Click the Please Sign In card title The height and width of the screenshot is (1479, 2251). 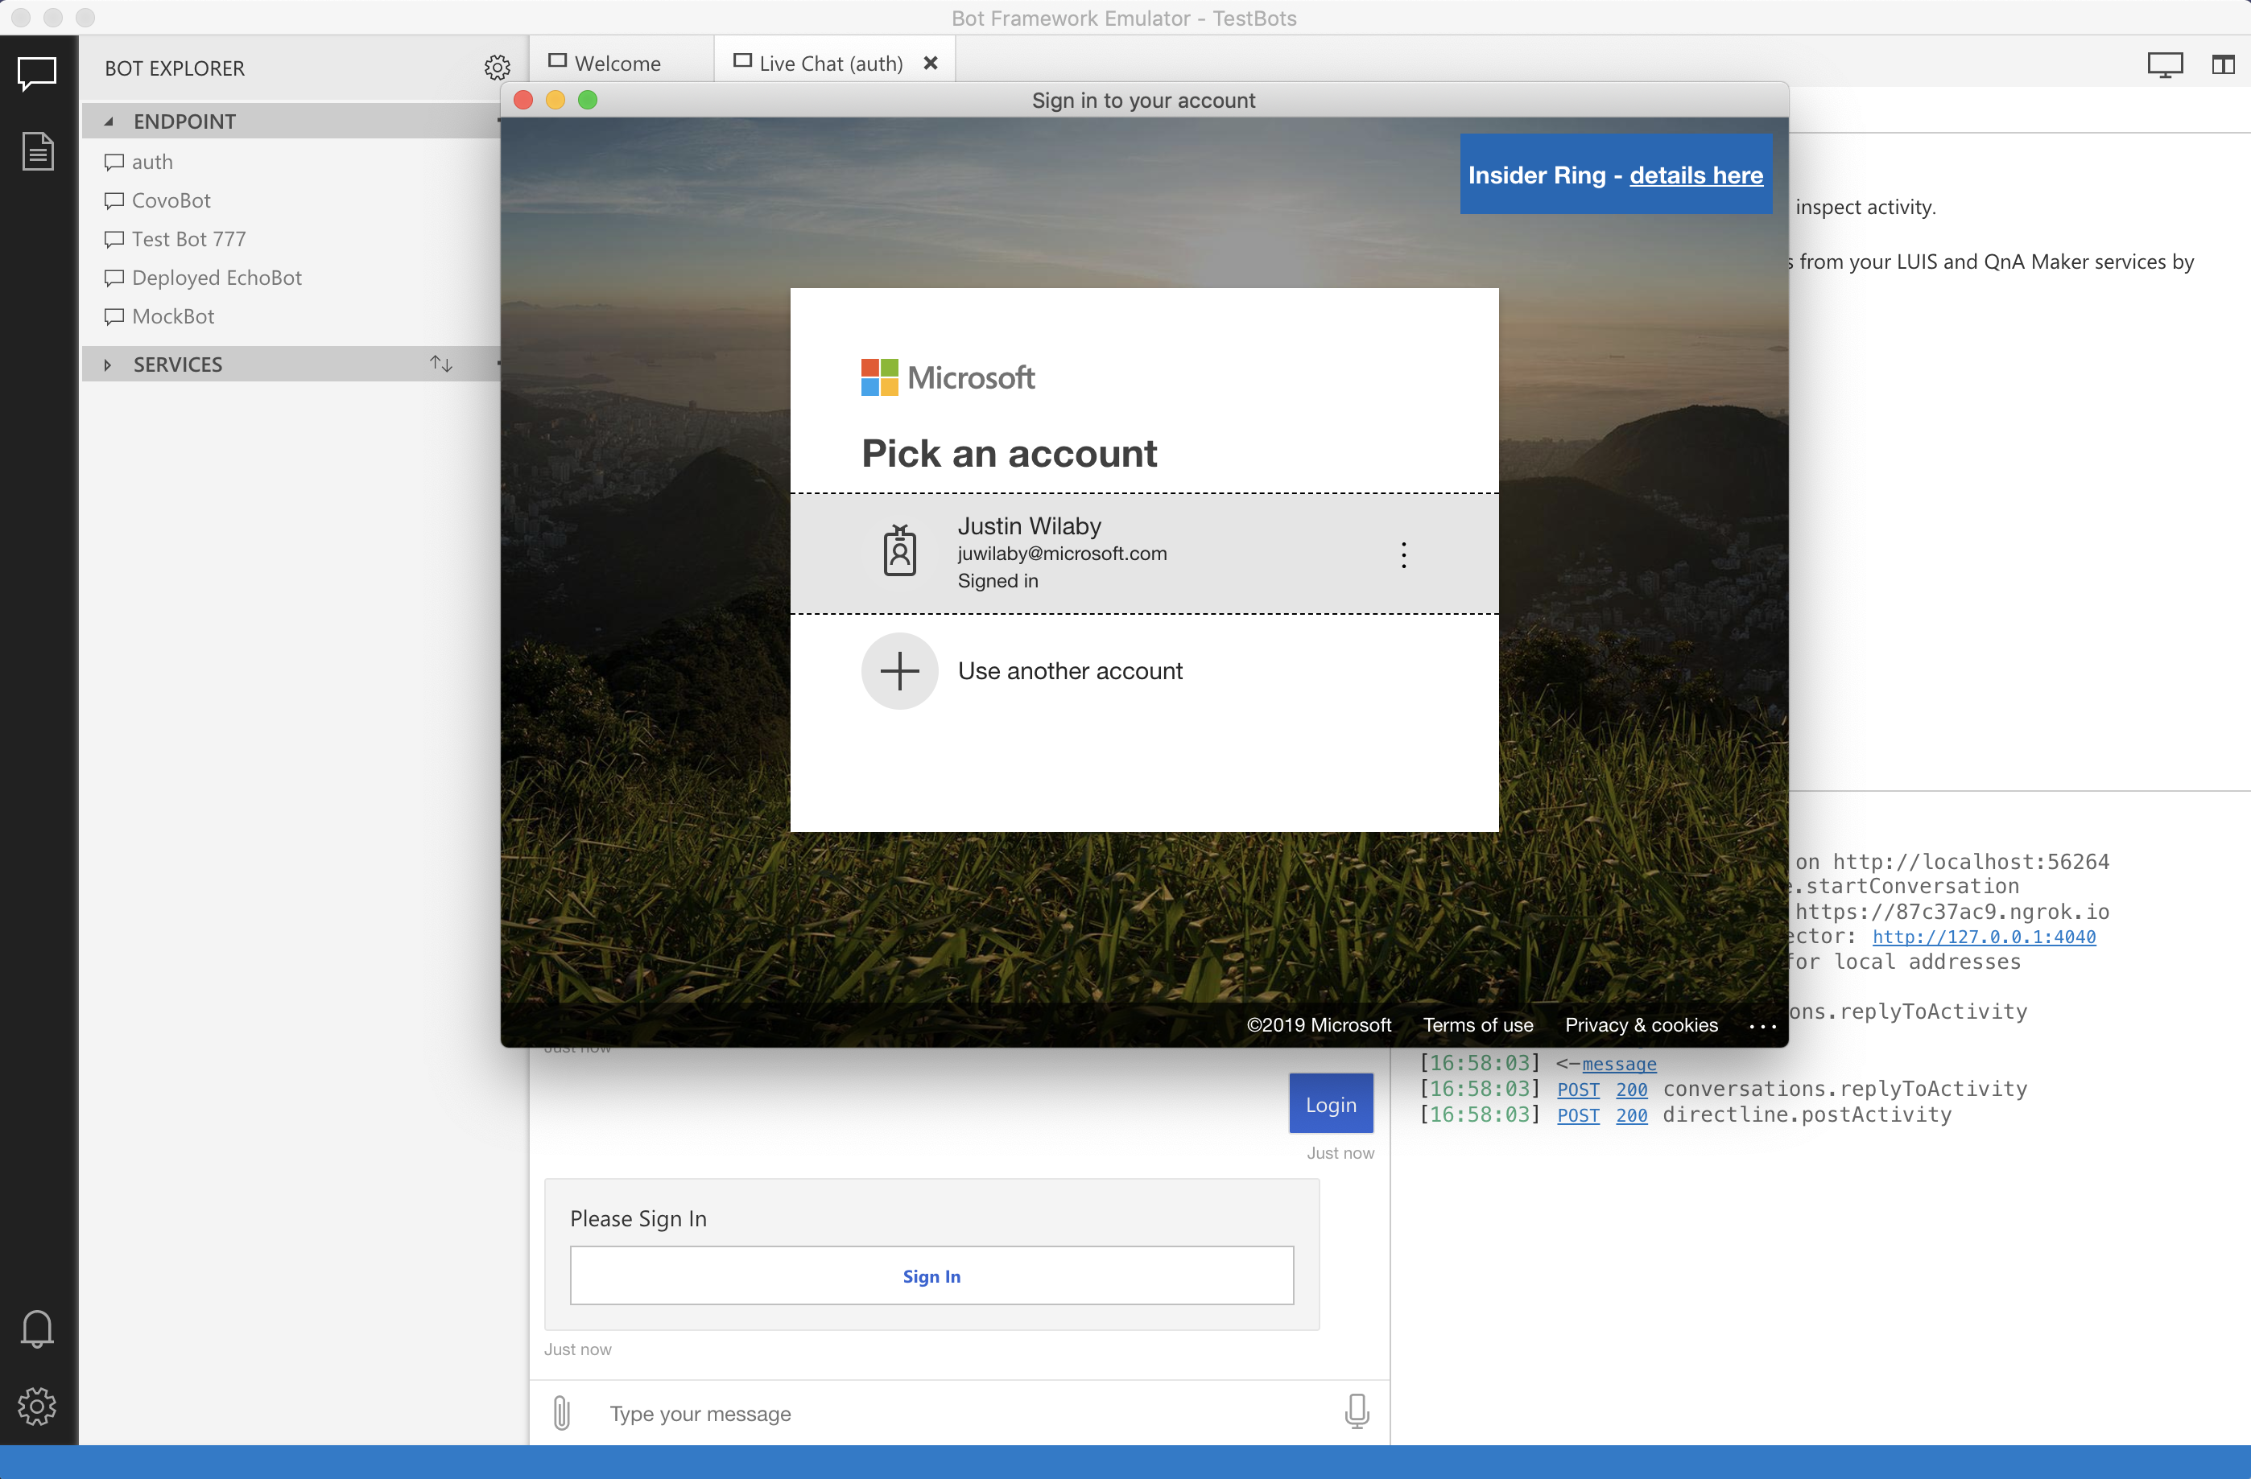point(638,1218)
